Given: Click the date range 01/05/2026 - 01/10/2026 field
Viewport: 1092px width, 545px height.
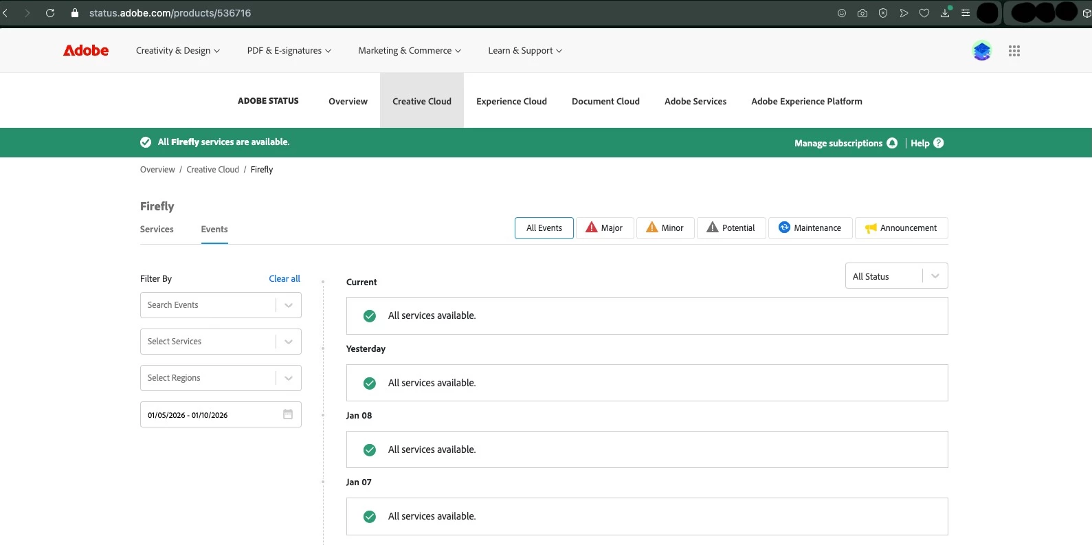Looking at the screenshot, I should tap(221, 414).
